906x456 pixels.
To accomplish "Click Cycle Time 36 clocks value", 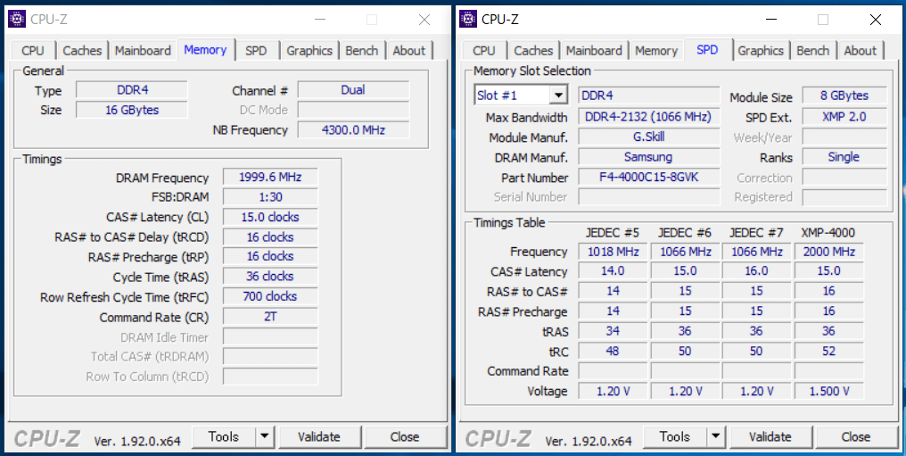I will pyautogui.click(x=270, y=277).
